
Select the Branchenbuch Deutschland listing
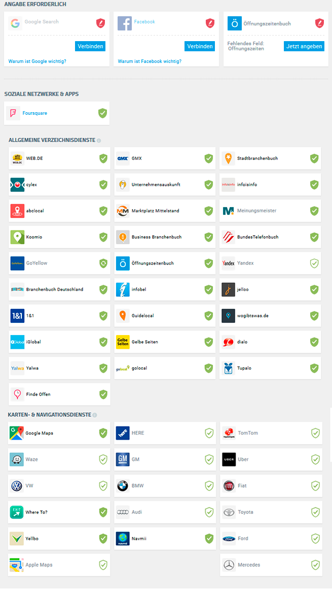pos(59,289)
